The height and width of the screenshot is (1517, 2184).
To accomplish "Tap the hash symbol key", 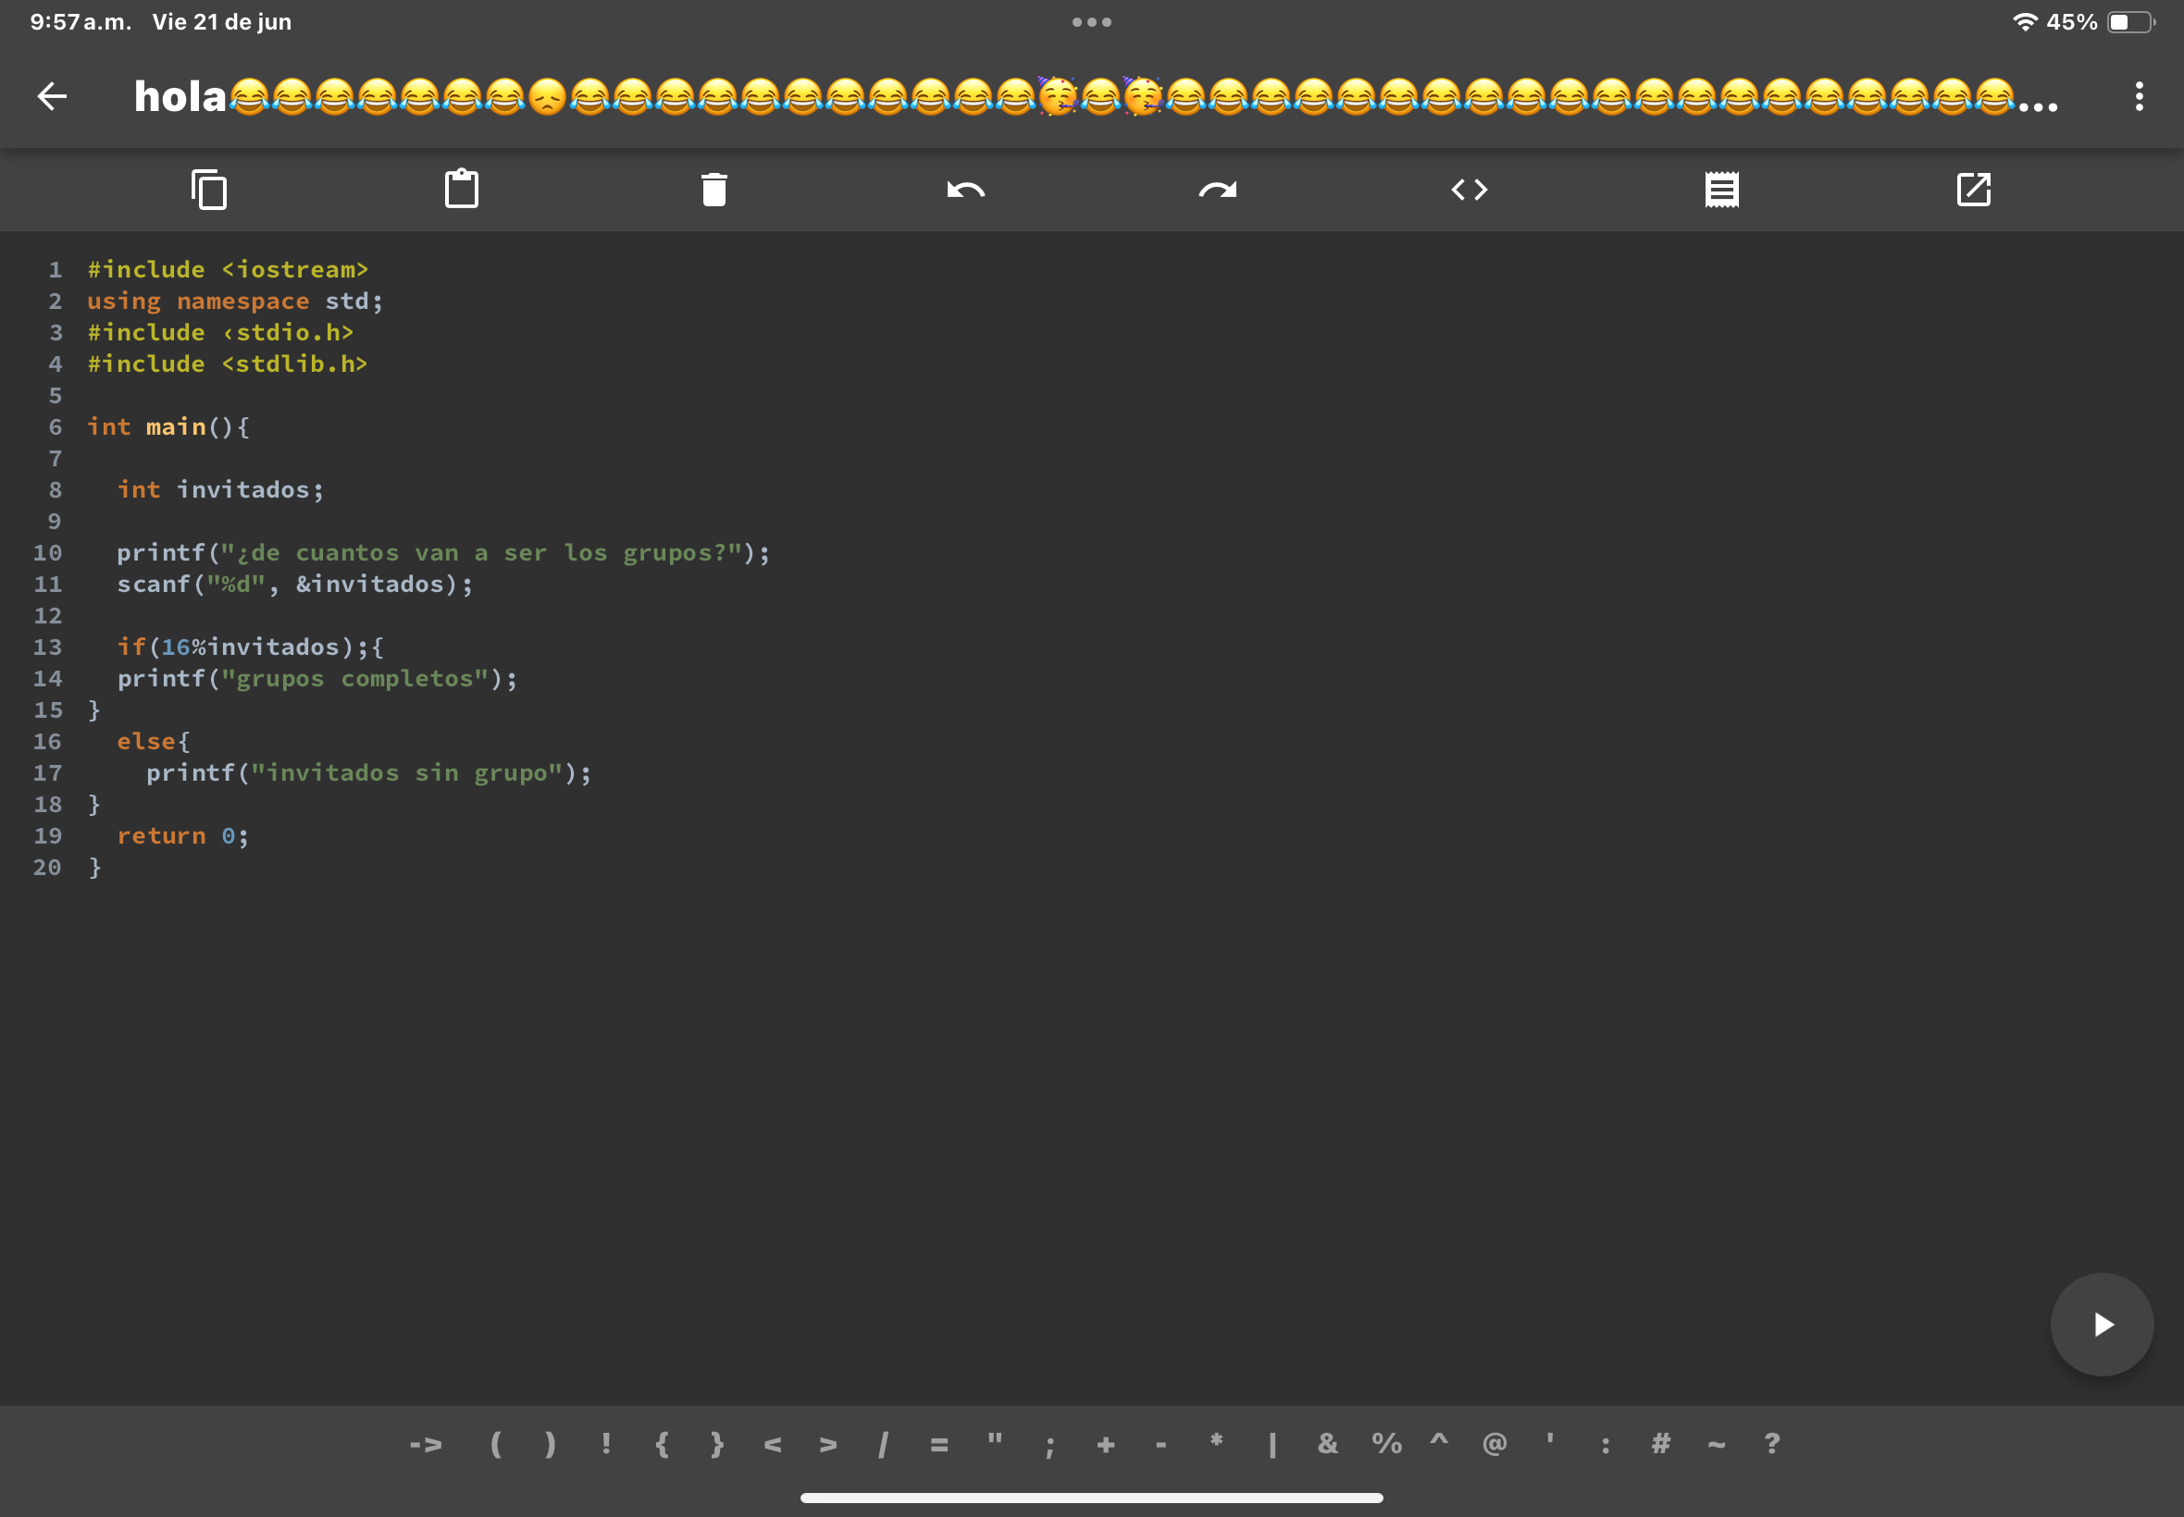I will pyautogui.click(x=1660, y=1445).
